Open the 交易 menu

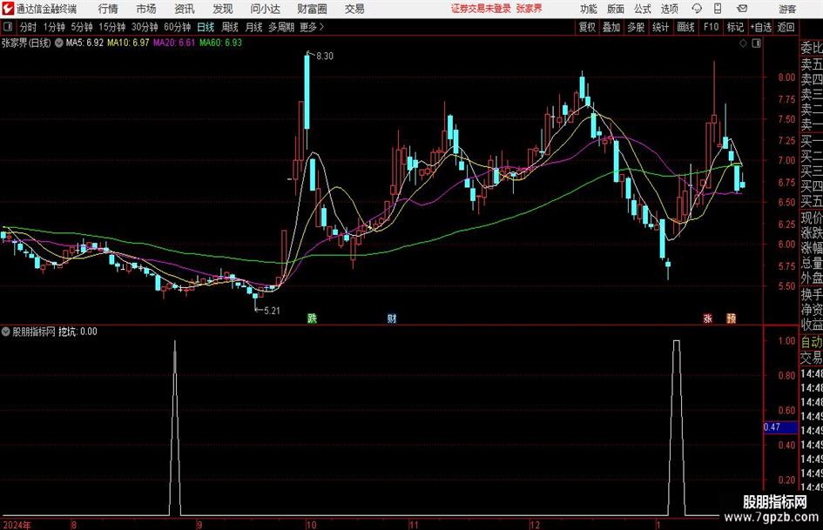[354, 9]
